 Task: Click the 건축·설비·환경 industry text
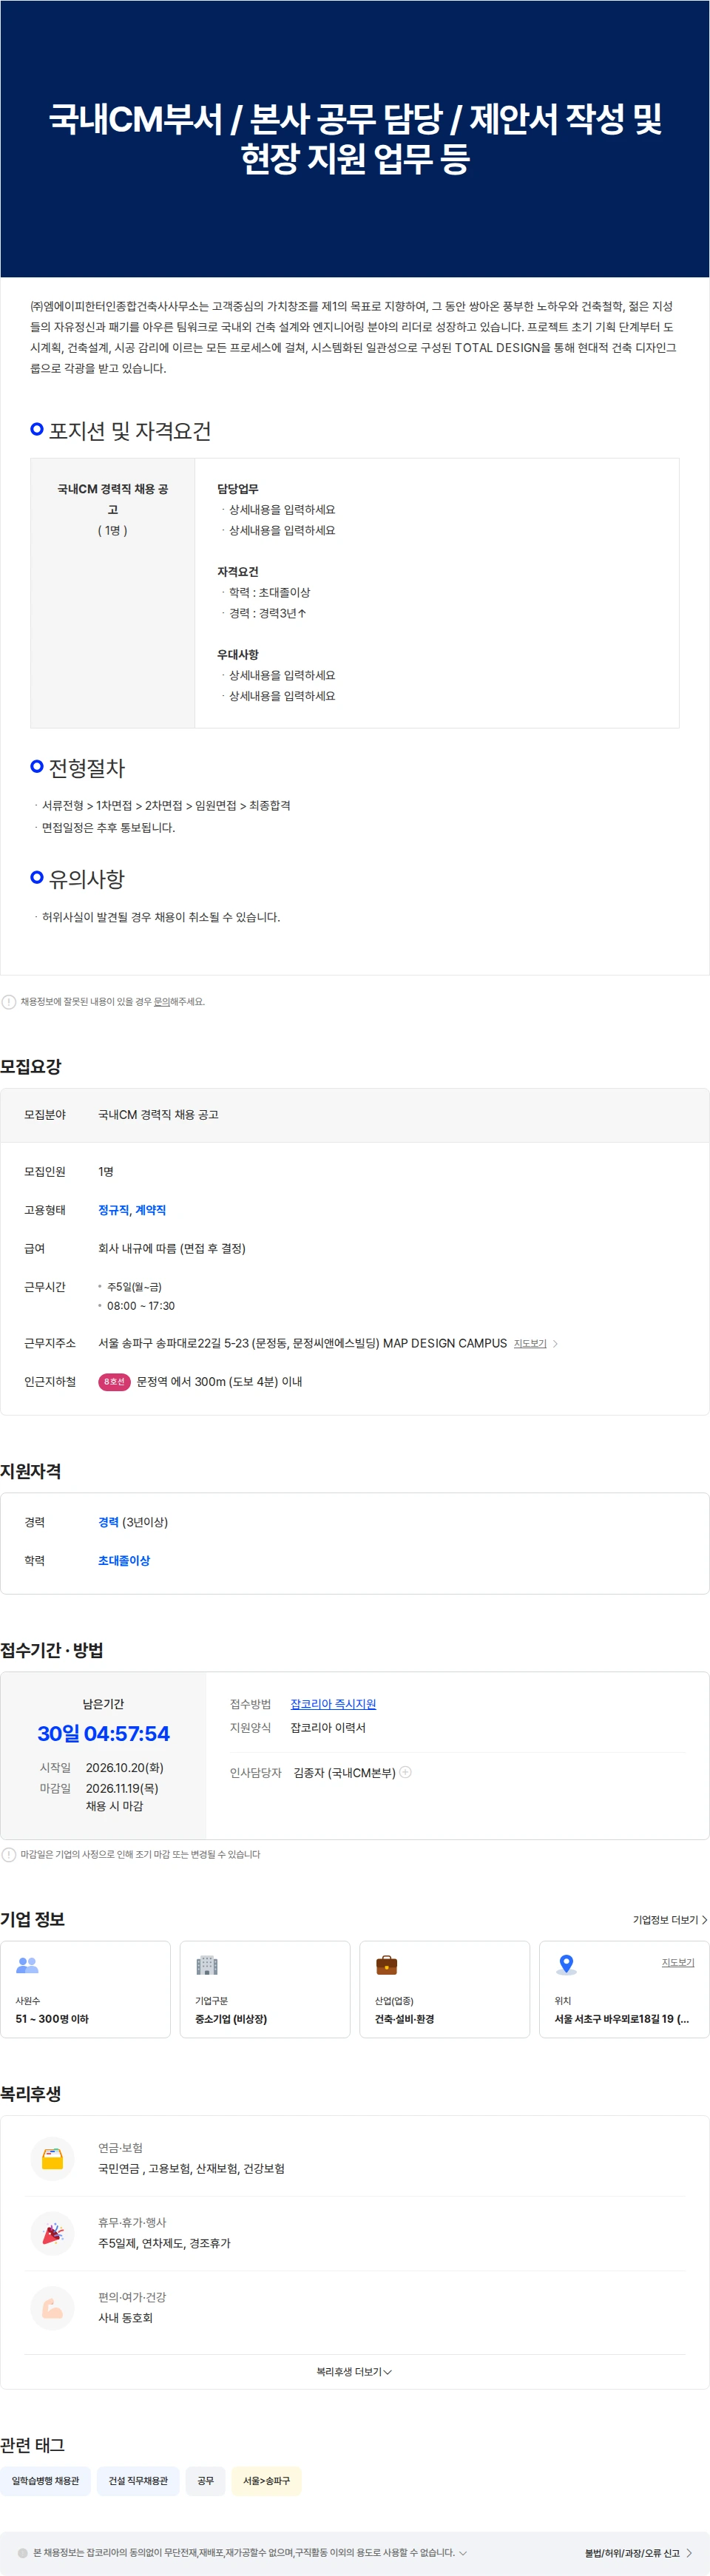[404, 2018]
